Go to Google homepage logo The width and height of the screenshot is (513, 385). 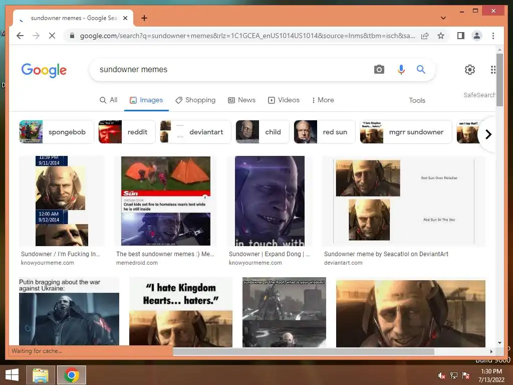(44, 70)
